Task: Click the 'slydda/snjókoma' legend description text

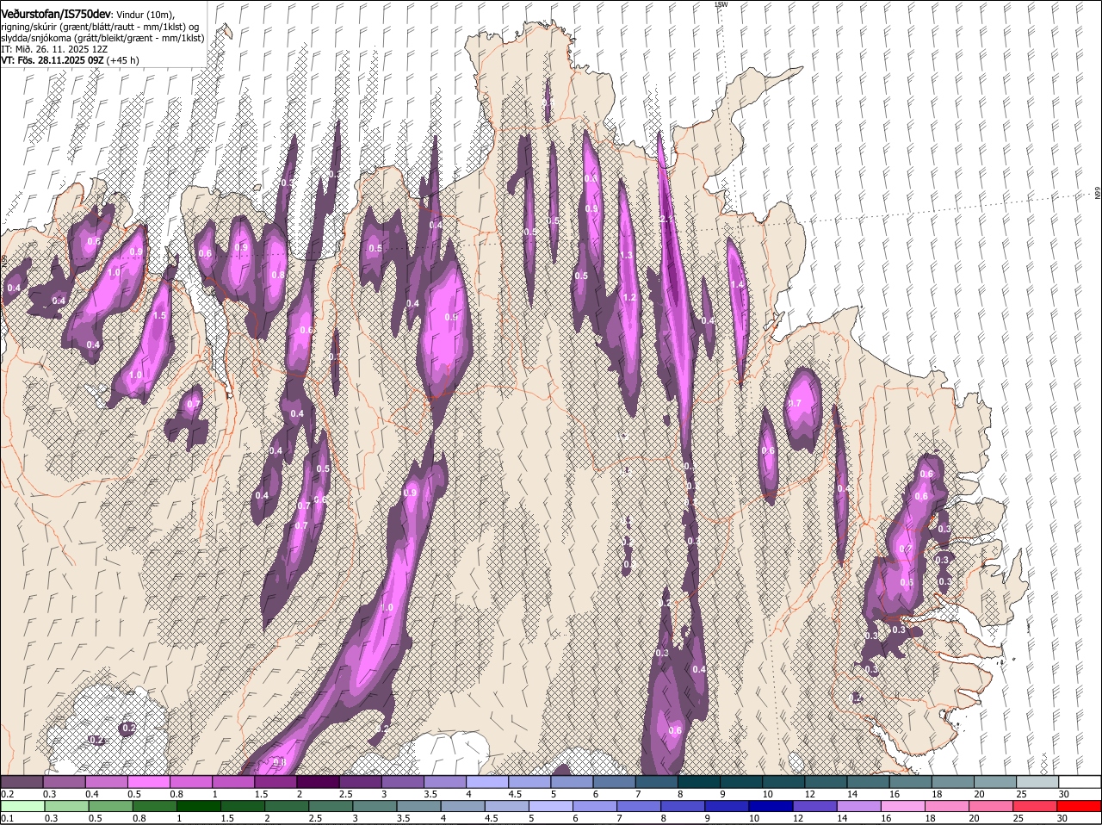Action: pyautogui.click(x=36, y=38)
